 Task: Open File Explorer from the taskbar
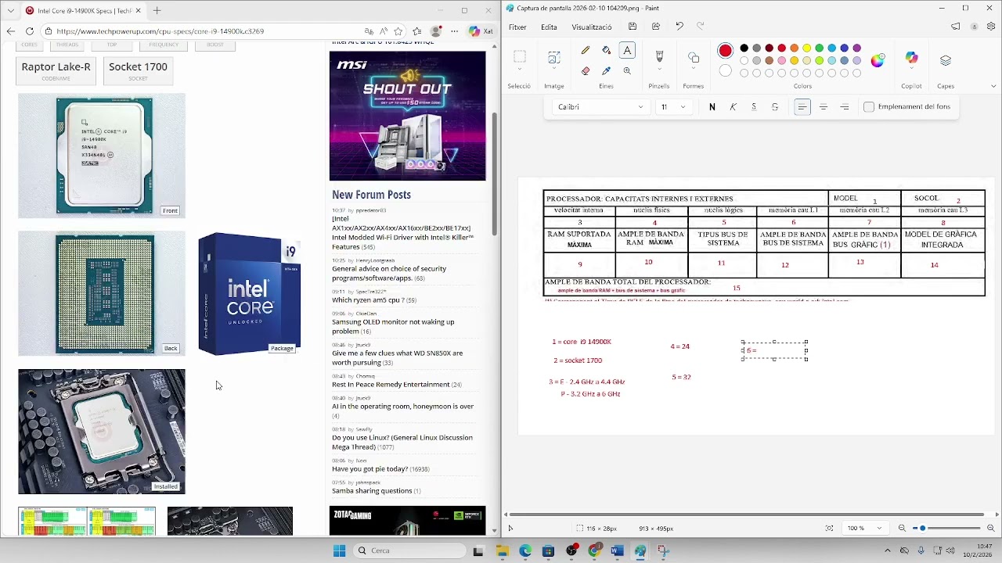point(502,550)
